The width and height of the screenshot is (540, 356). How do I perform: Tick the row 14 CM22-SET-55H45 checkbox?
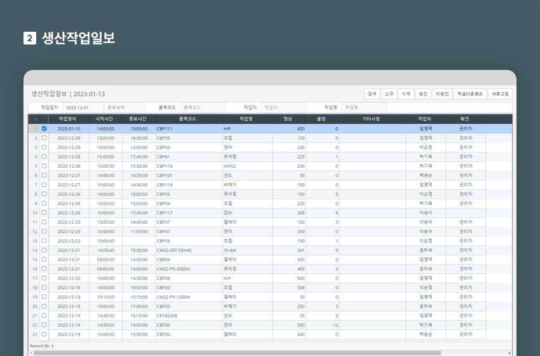coord(44,250)
